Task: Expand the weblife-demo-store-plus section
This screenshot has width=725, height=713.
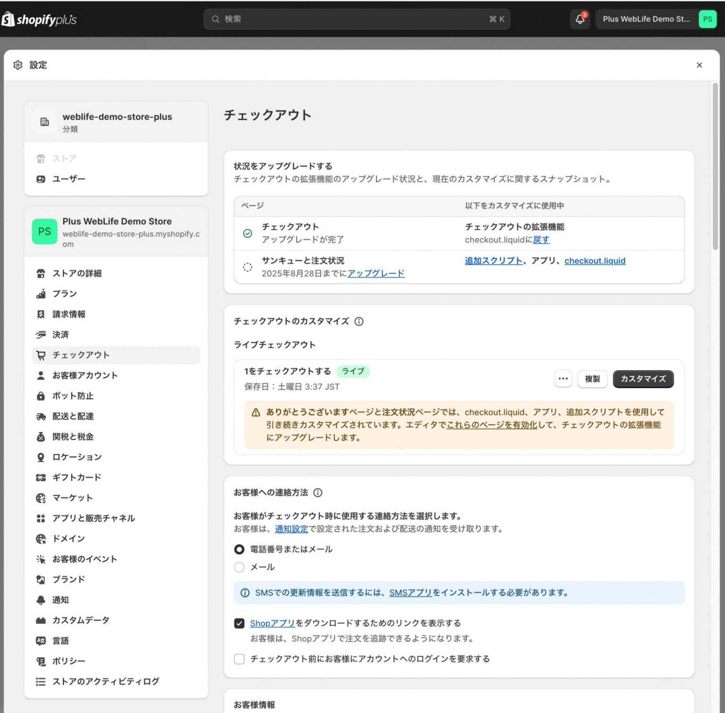Action: click(x=116, y=122)
